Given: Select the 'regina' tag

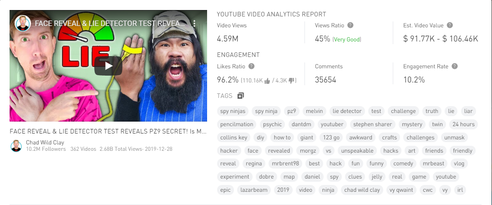Looking at the screenshot, I should point(254,163).
